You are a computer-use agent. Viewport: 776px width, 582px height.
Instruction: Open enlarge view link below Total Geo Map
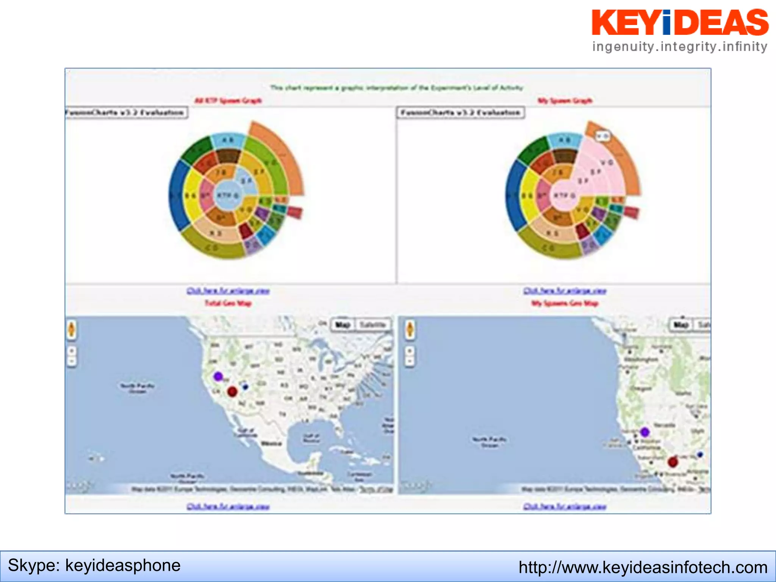pos(228,507)
